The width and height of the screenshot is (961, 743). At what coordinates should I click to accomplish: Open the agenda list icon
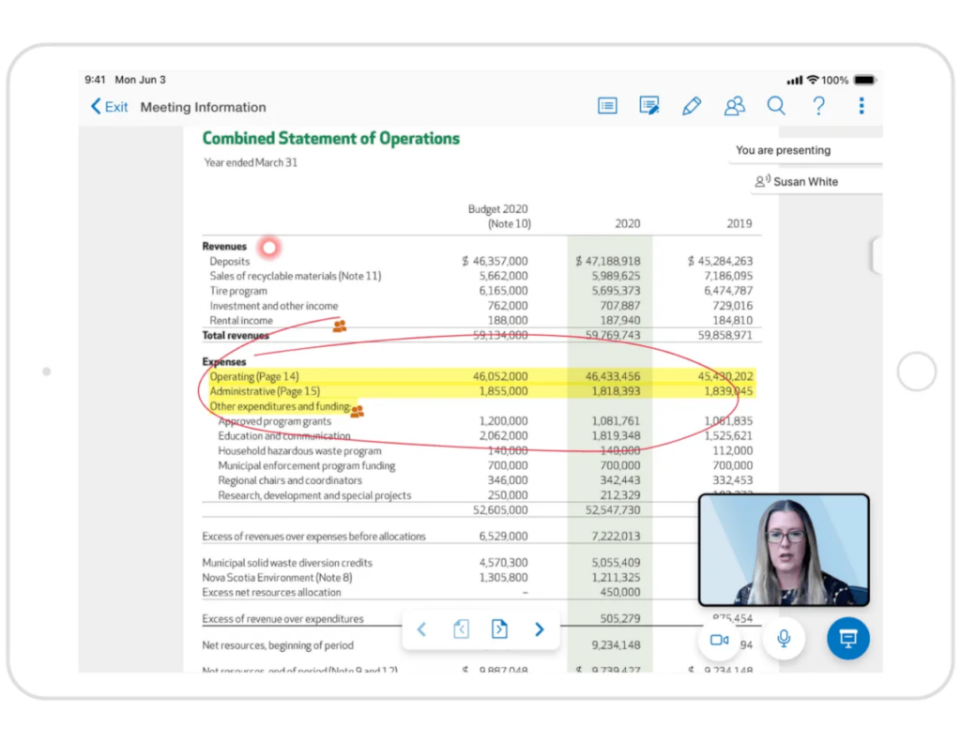tap(607, 106)
